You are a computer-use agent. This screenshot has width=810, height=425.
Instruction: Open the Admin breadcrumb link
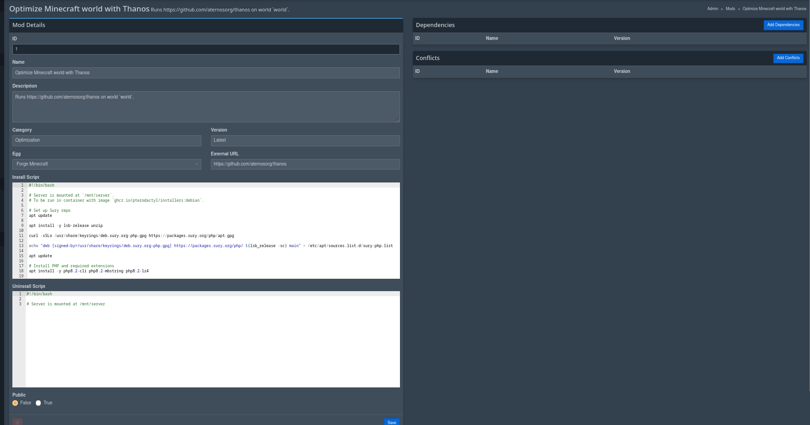pyautogui.click(x=712, y=9)
